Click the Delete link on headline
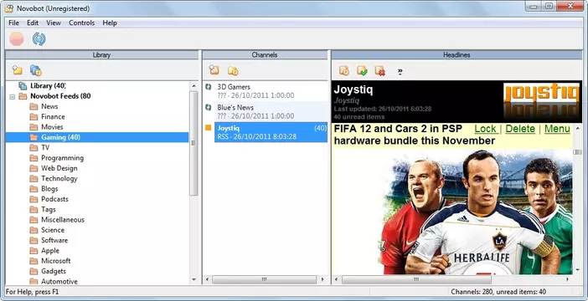Image resolution: width=588 pixels, height=301 pixels. tap(520, 129)
